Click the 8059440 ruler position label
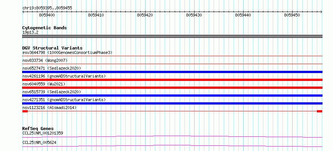Screen dimensions: 333x151 (243, 15)
